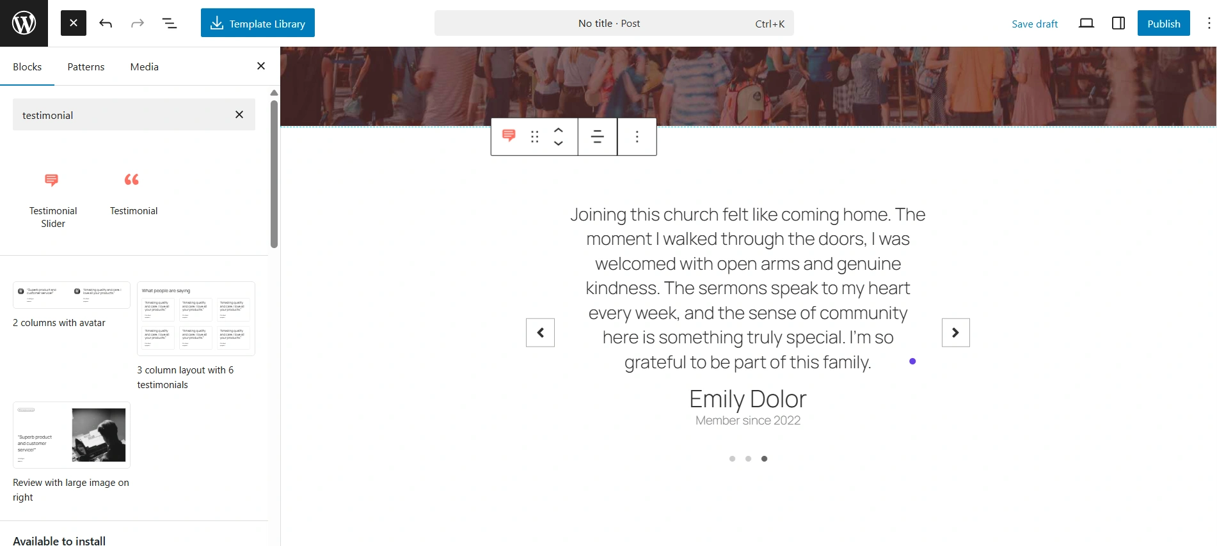Open the WordPress logo menu
Image resolution: width=1217 pixels, height=546 pixels.
tap(24, 23)
